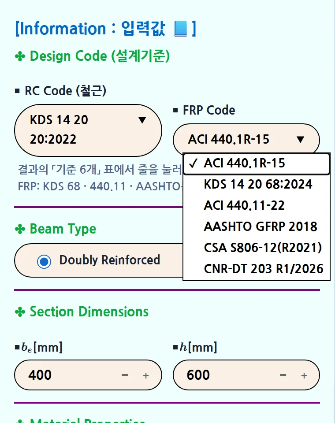335x423 pixels.
Task: Pick AASHTO GFRP 2018 option
Action: (x=257, y=226)
